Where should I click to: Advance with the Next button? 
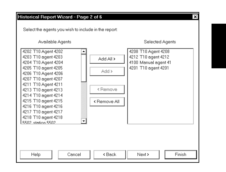tap(143, 154)
